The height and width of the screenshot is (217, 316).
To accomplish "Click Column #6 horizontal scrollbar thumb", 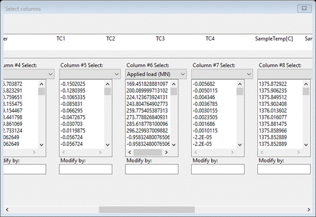I will pos(147,152).
